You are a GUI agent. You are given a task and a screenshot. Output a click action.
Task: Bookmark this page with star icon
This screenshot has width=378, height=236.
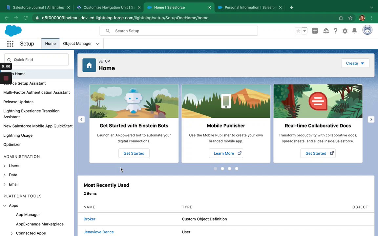350,18
